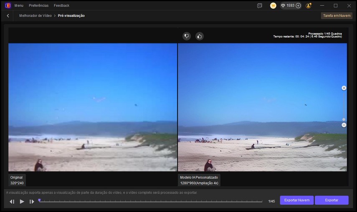357x212 pixels.
Task: Open the Feedback menu
Action: point(61,5)
